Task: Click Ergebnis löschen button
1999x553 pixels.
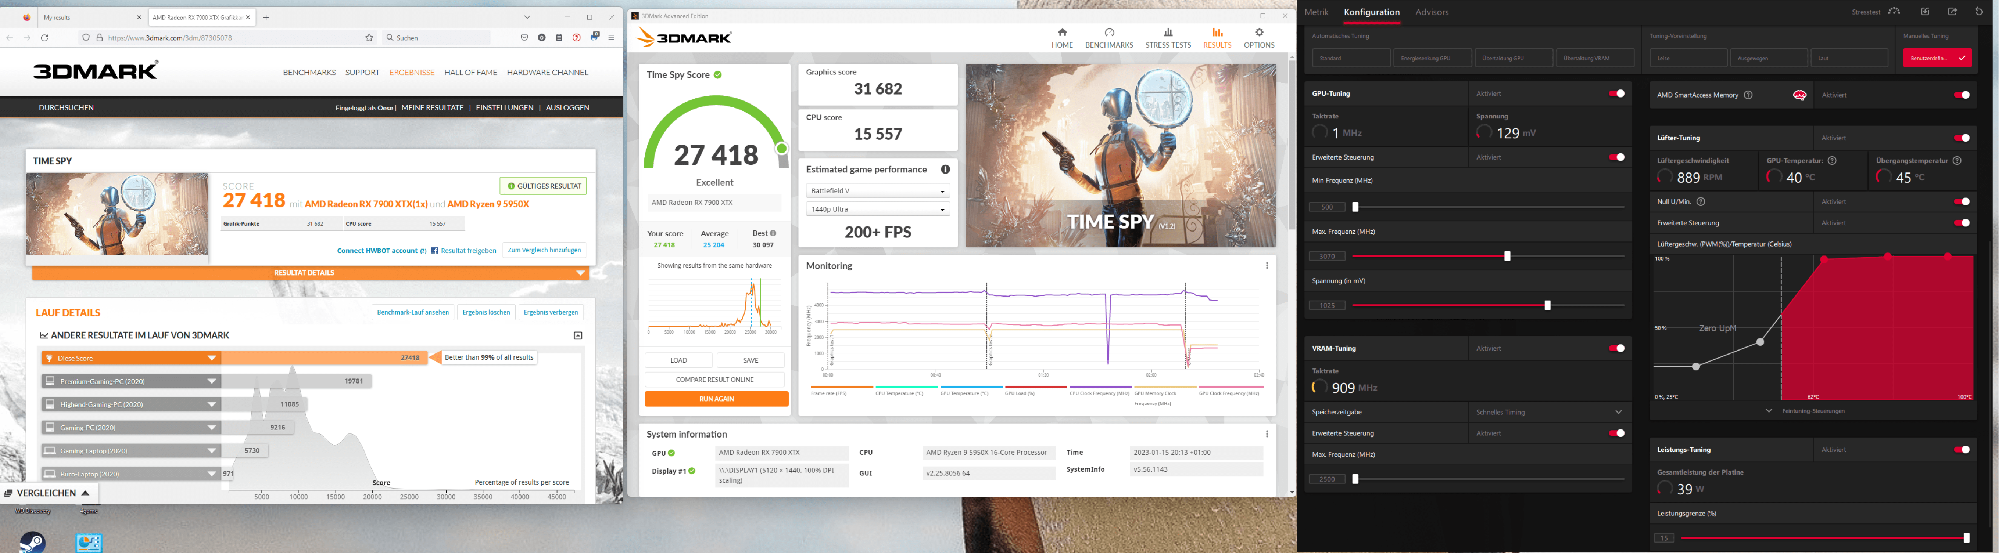Action: point(486,312)
